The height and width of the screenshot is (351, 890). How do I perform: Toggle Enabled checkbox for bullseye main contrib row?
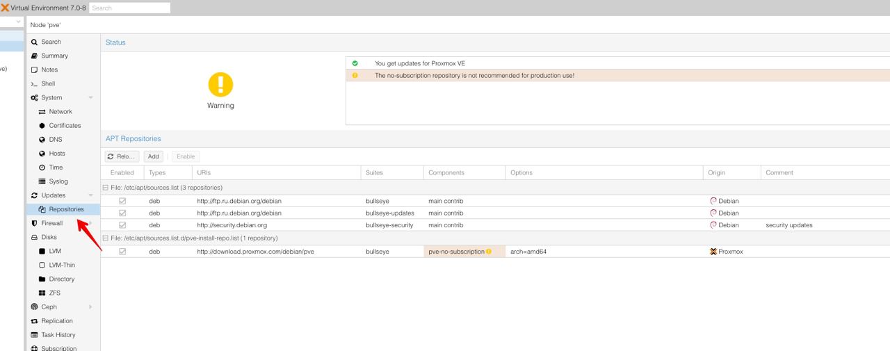(x=122, y=201)
